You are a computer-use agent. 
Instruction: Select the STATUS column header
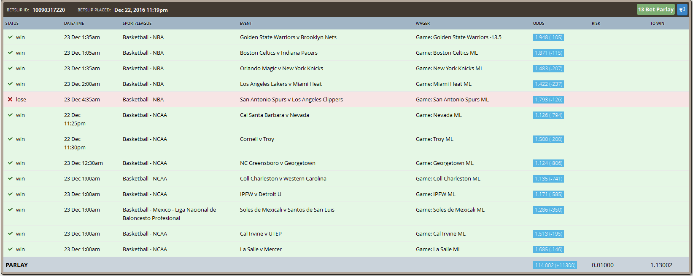[12, 24]
